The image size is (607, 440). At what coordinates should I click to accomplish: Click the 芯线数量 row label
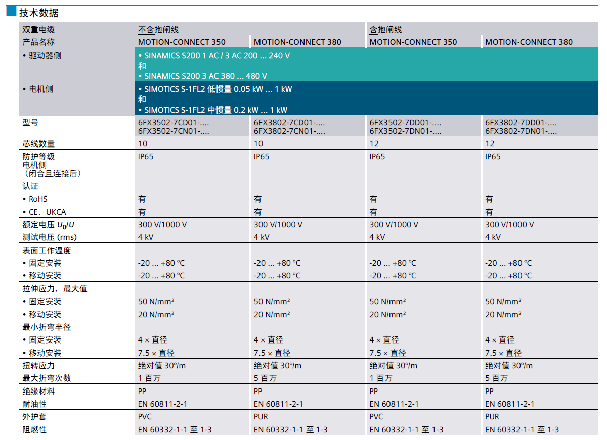pyautogui.click(x=38, y=143)
